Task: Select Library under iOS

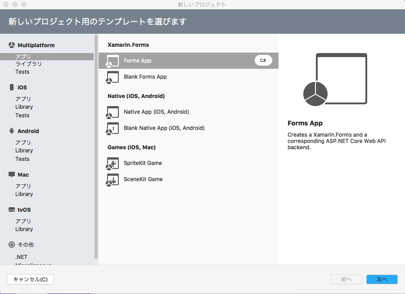Action: 24,107
